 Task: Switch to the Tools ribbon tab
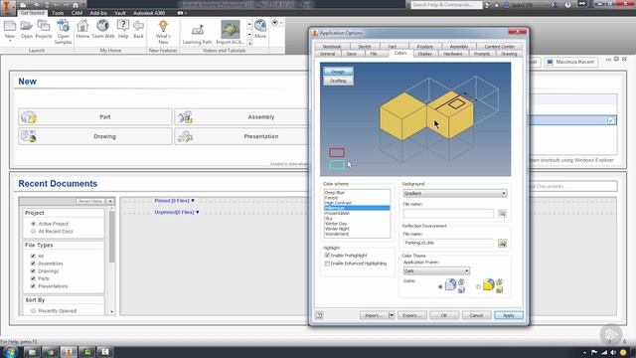tap(58, 13)
